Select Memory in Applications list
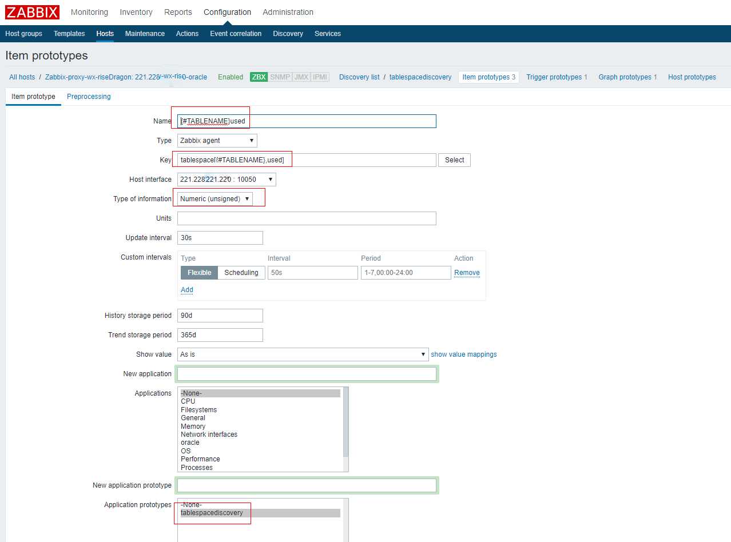 260,427
